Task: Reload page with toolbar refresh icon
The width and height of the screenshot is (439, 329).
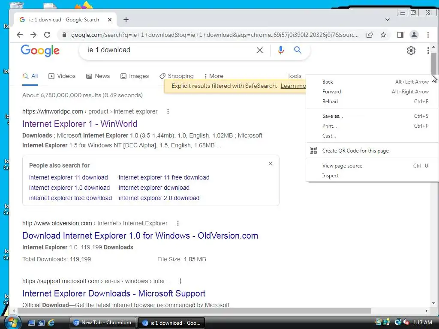Action: [47, 35]
